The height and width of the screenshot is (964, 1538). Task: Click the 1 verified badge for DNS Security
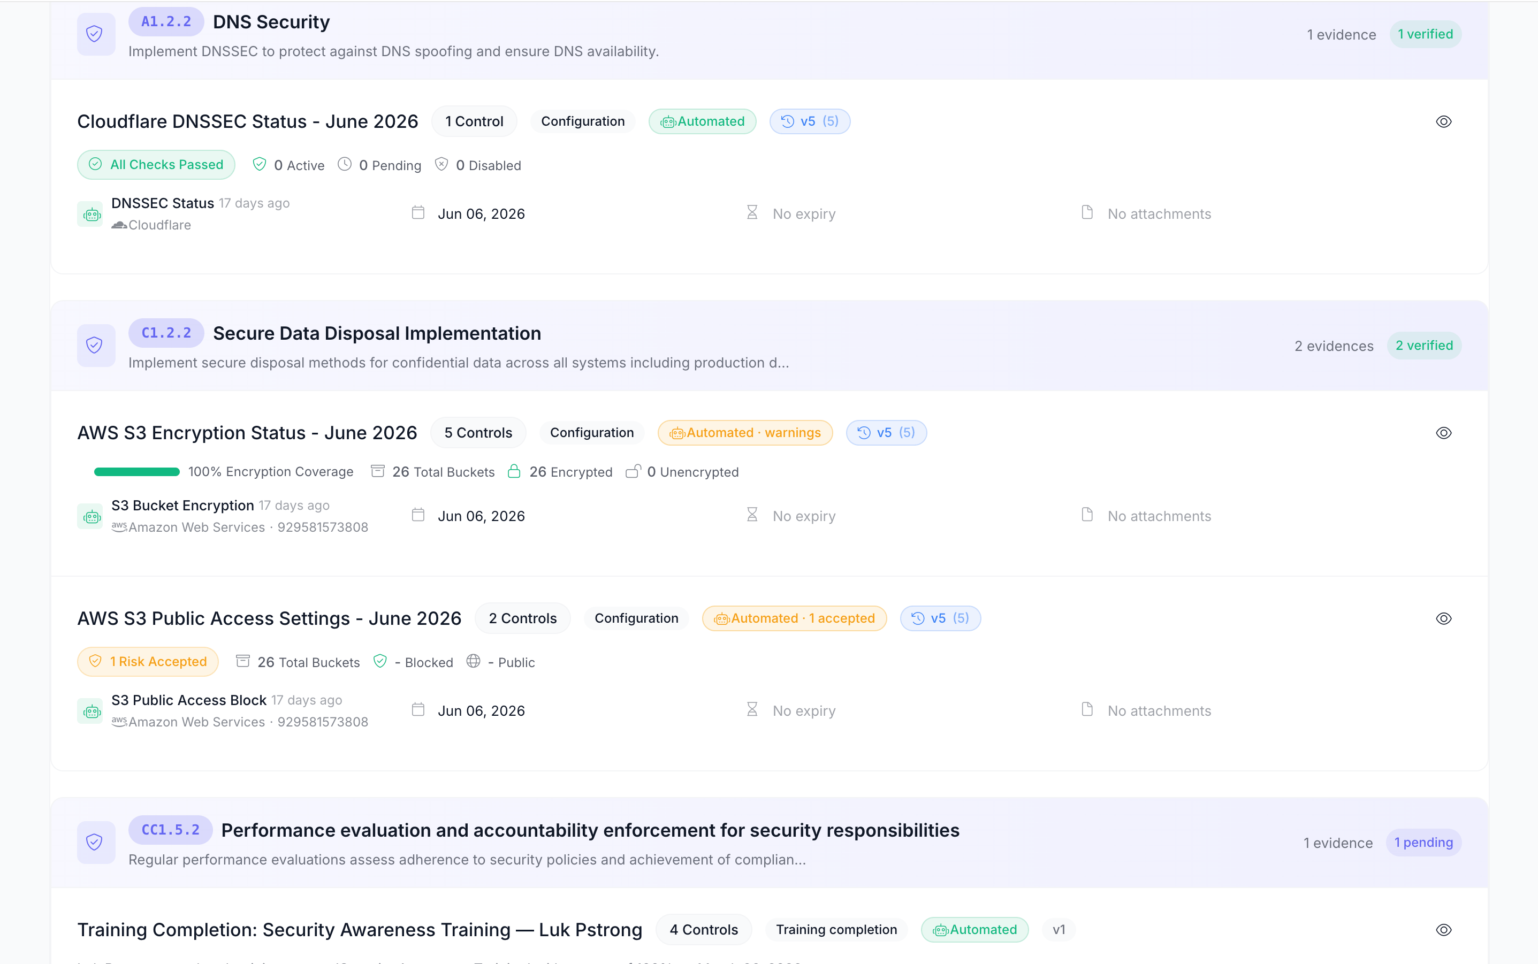pyautogui.click(x=1425, y=34)
